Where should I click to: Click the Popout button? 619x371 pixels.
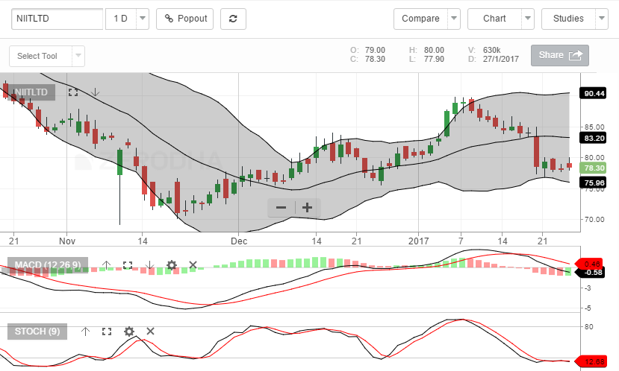tap(184, 19)
